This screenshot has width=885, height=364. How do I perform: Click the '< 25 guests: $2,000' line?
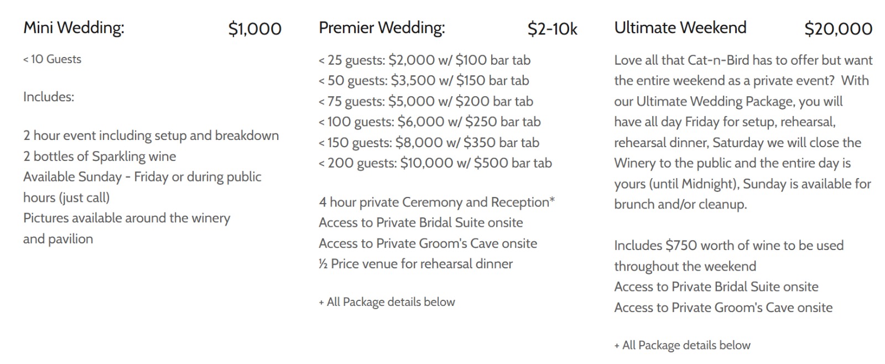424,60
